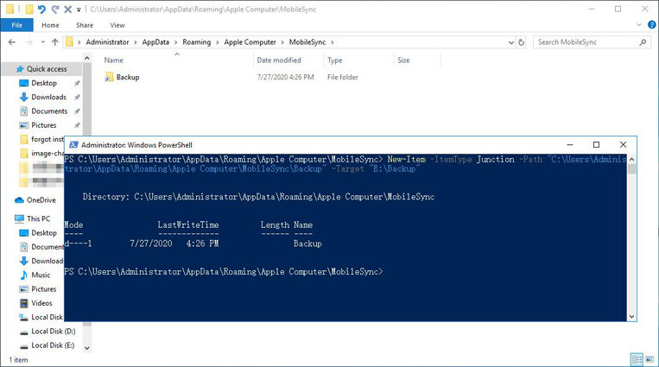Click AppData in the address breadcrumb
This screenshot has width=659, height=367.
(x=155, y=42)
